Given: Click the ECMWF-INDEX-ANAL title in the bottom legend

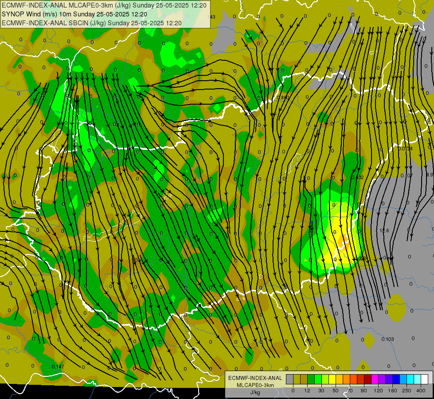Looking at the screenshot, I should [x=255, y=378].
